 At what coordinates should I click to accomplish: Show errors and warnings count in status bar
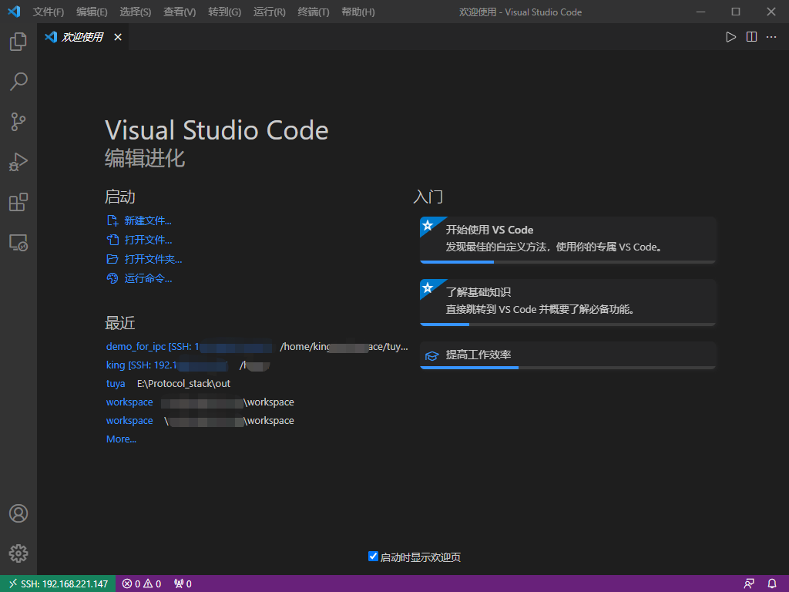pos(142,584)
